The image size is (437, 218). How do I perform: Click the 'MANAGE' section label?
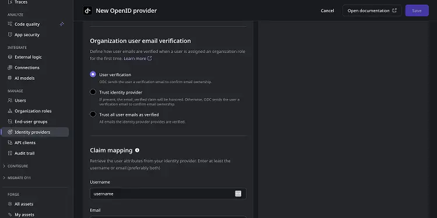pos(15,91)
